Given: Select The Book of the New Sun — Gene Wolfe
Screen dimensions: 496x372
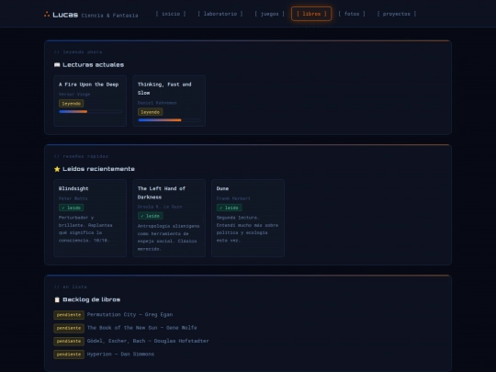Looking at the screenshot, I should 141,328.
